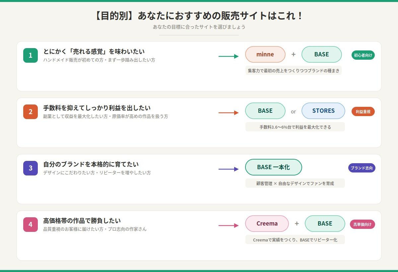The width and height of the screenshot is (398, 272).
Task: Click the pink number 4 badge
Action: [30, 225]
